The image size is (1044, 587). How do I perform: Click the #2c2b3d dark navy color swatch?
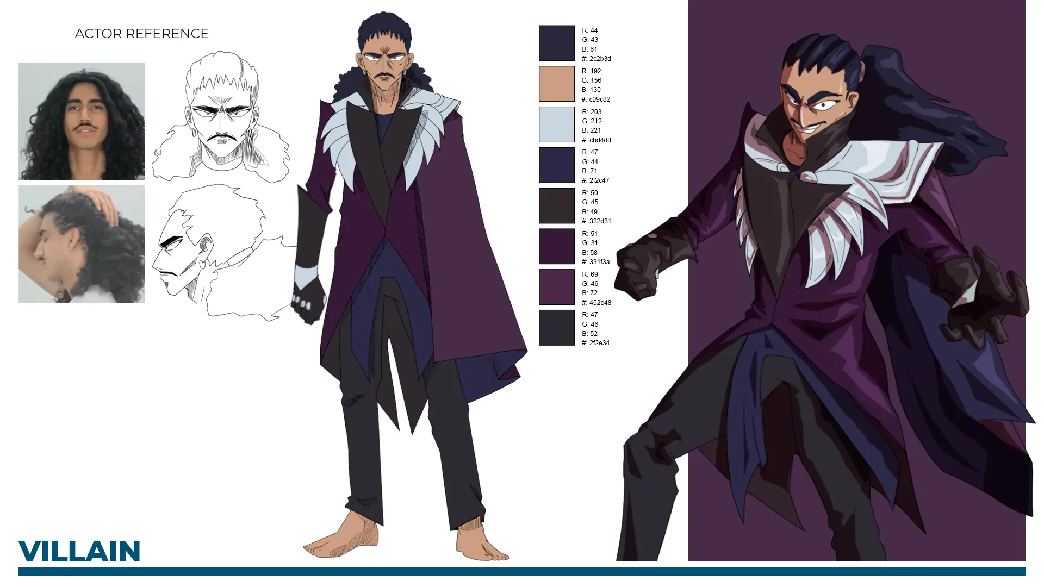click(x=556, y=43)
